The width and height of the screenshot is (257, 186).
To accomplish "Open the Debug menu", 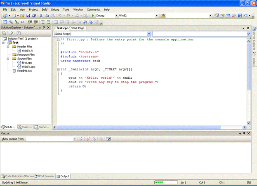I will coord(55,9).
